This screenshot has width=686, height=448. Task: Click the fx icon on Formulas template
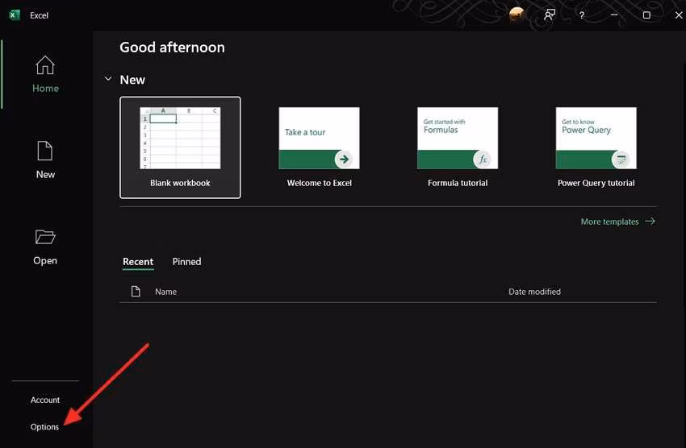483,159
